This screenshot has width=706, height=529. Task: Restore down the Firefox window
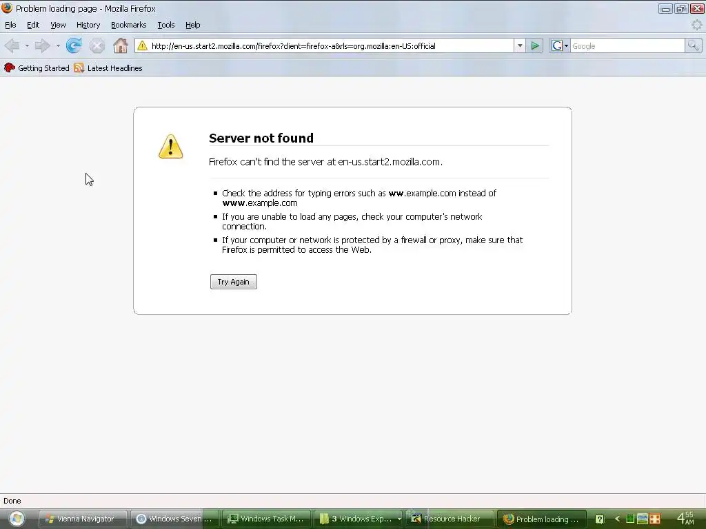tap(681, 8)
